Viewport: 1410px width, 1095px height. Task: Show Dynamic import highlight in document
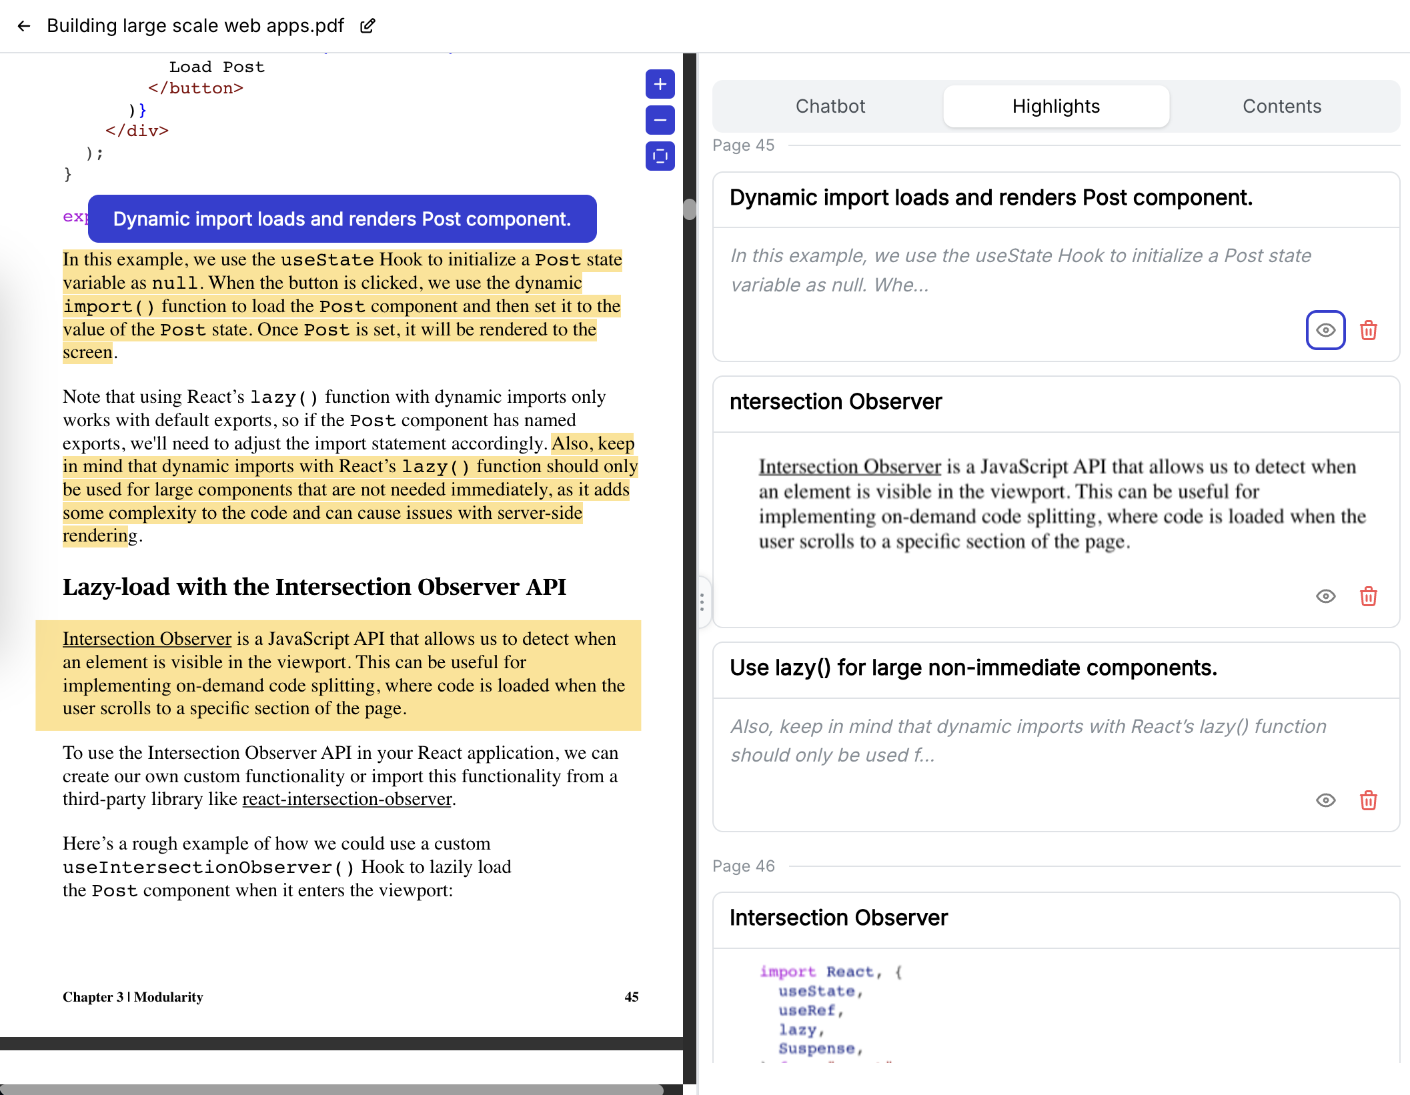pyautogui.click(x=1325, y=330)
